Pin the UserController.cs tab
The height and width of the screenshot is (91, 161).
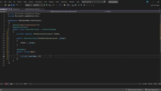9,9
